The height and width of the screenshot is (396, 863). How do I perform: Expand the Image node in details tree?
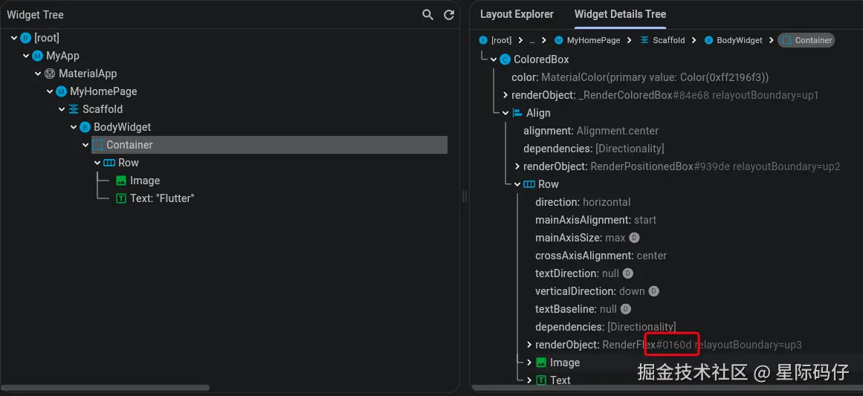pos(529,363)
